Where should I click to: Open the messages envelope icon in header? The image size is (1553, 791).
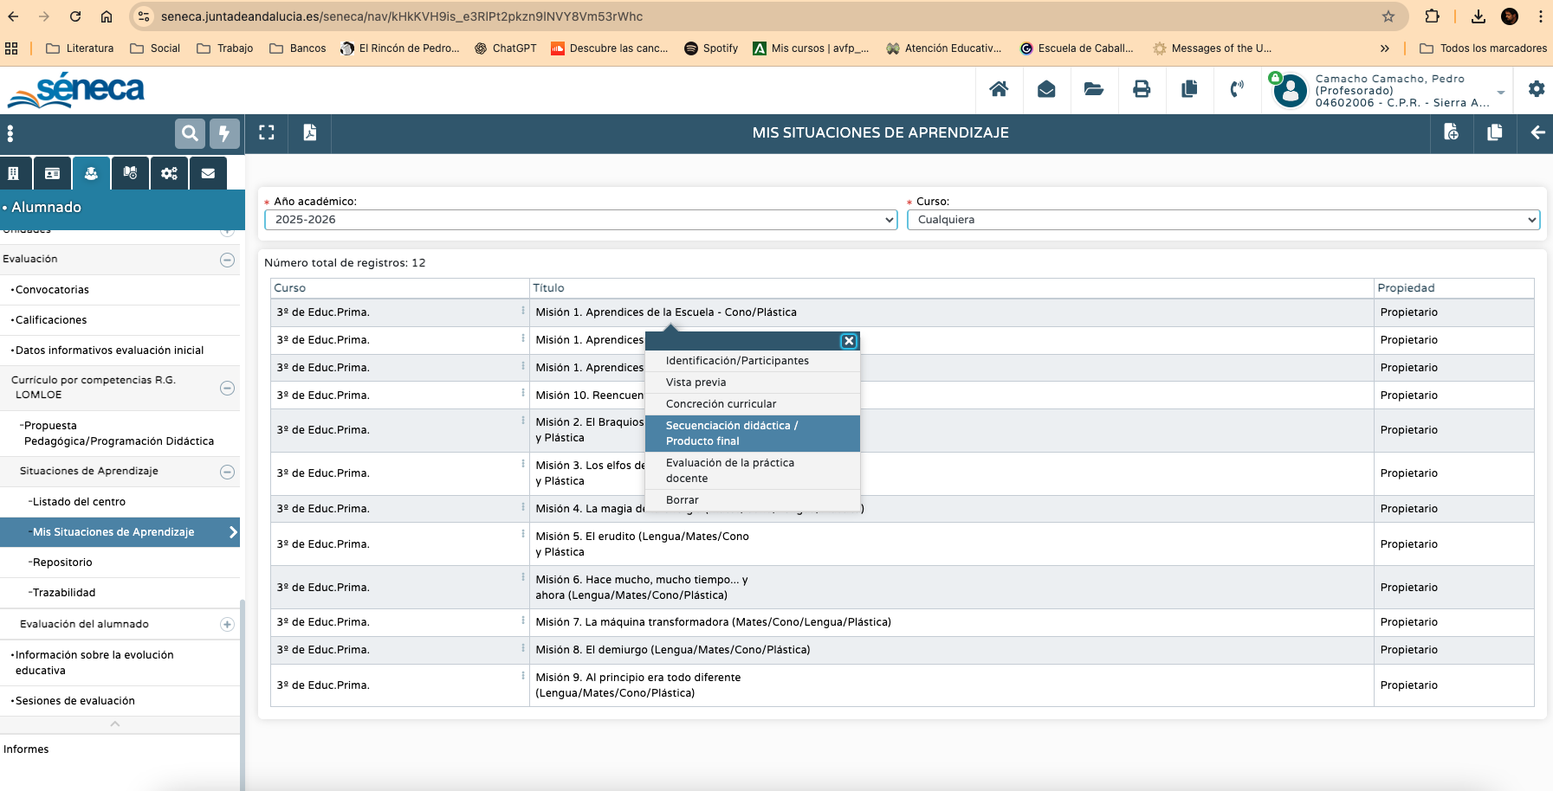point(1046,89)
